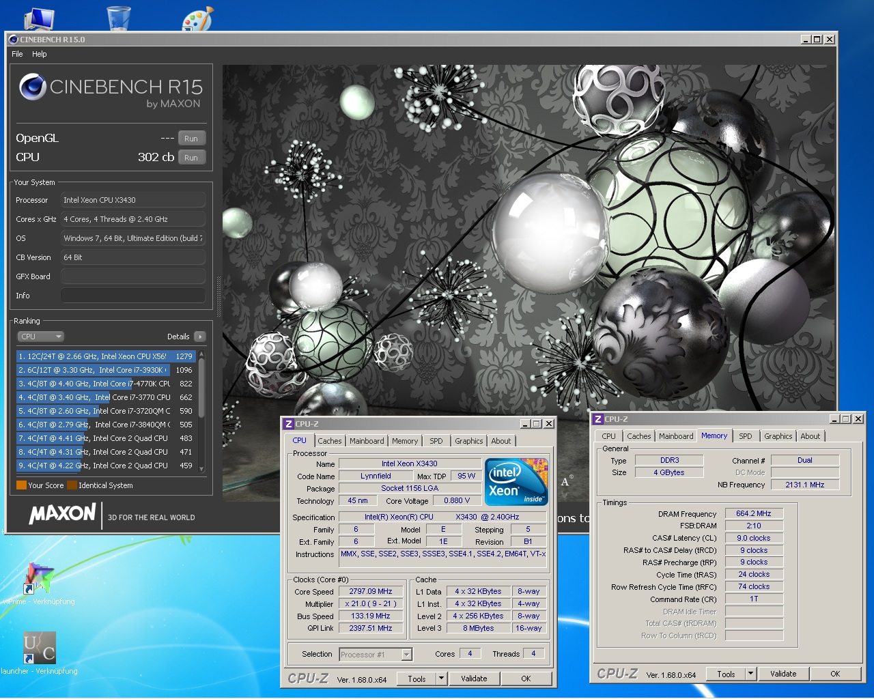The width and height of the screenshot is (874, 699).
Task: Click the Multiplier value x 21.0
Action: click(x=371, y=603)
